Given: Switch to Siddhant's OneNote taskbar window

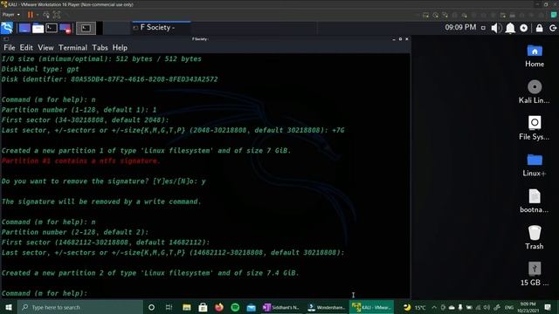Looking at the screenshot, I should click(x=281, y=307).
